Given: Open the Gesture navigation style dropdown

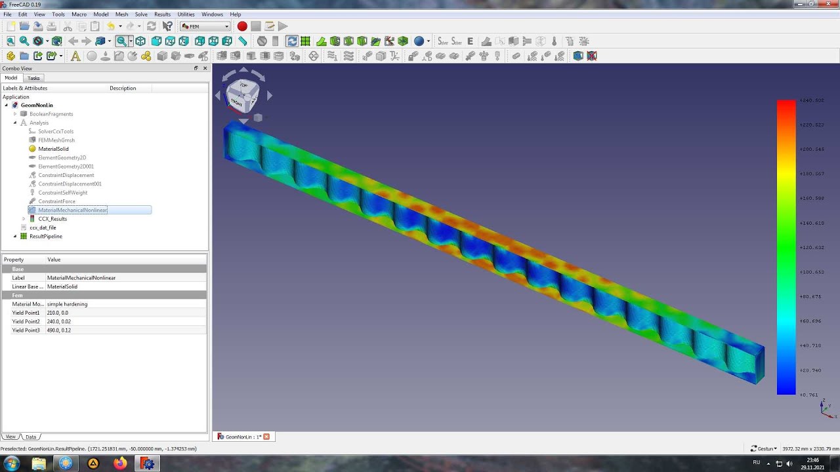Looking at the screenshot, I should pyautogui.click(x=765, y=449).
